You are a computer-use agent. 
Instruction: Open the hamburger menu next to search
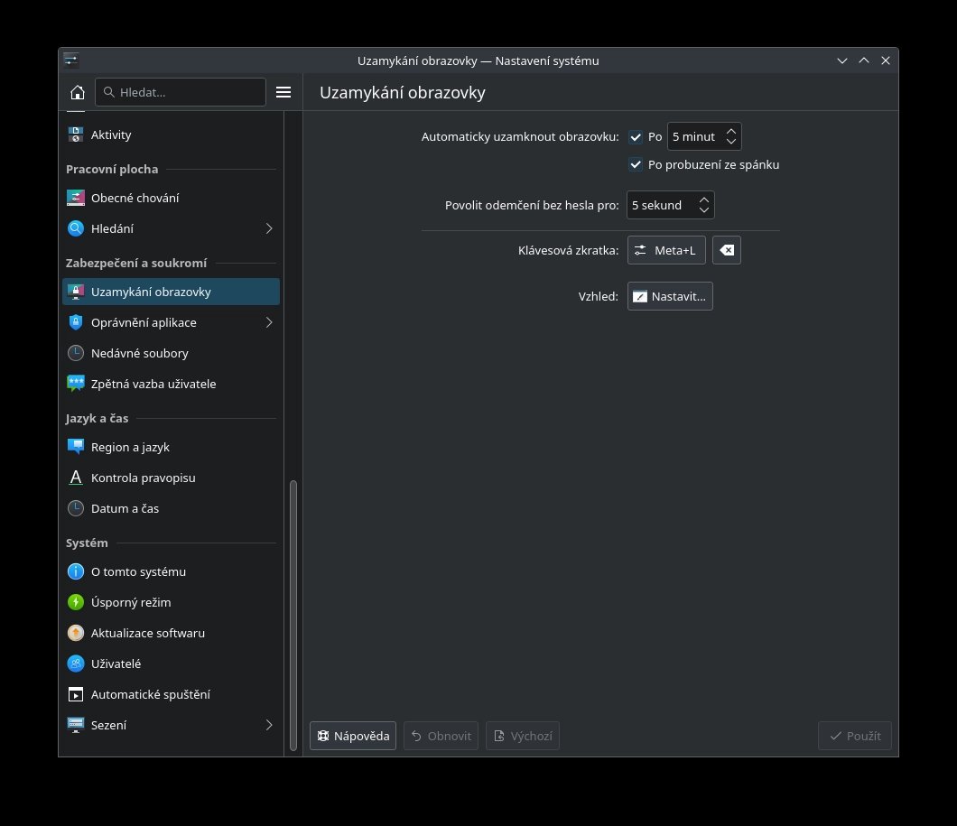(x=283, y=92)
